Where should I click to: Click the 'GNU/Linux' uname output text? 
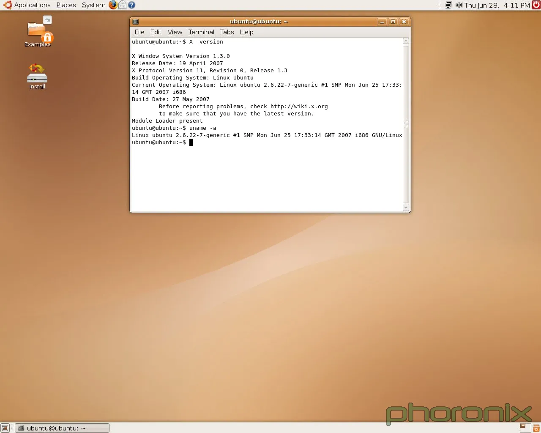(387, 135)
